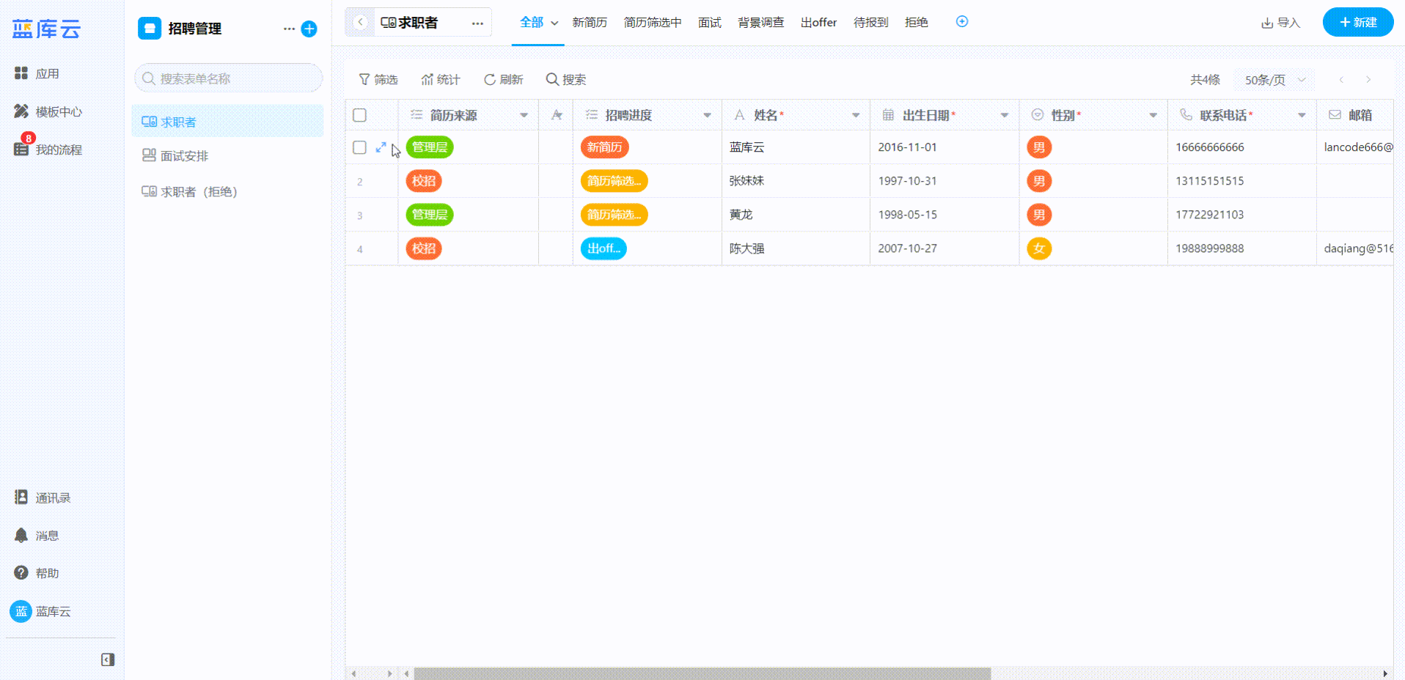The image size is (1405, 680).
Task: Open the 通讯录 contacts
Action: tap(43, 498)
